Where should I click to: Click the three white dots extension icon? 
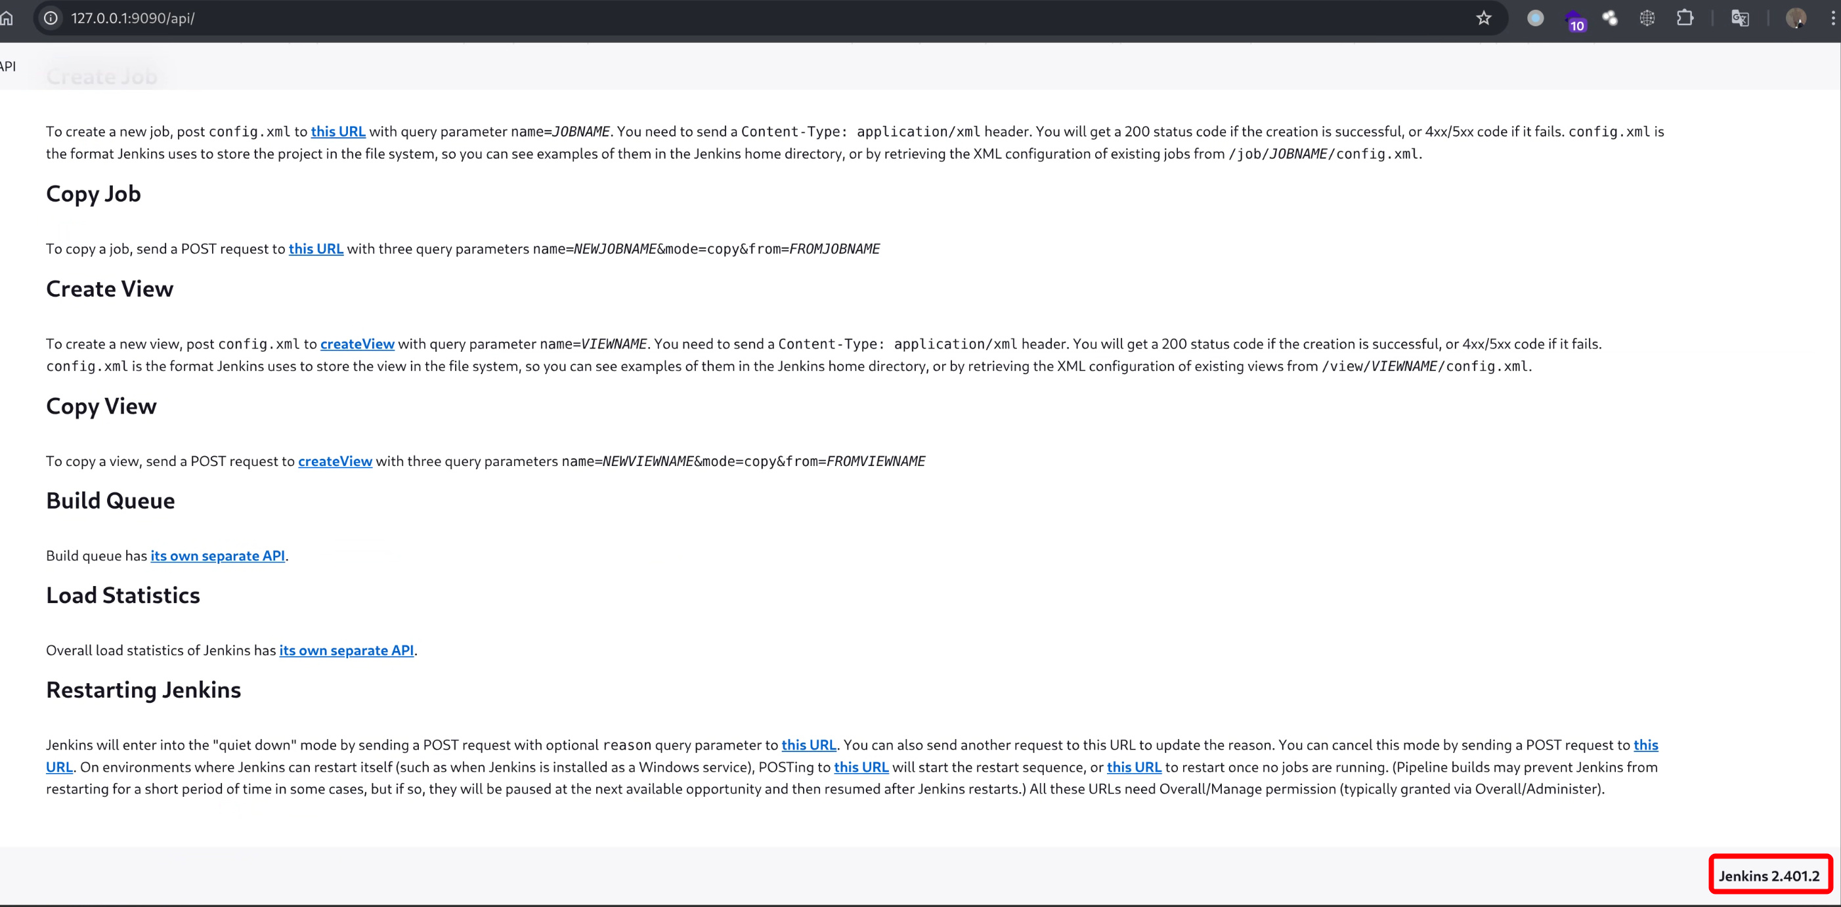tap(1609, 18)
